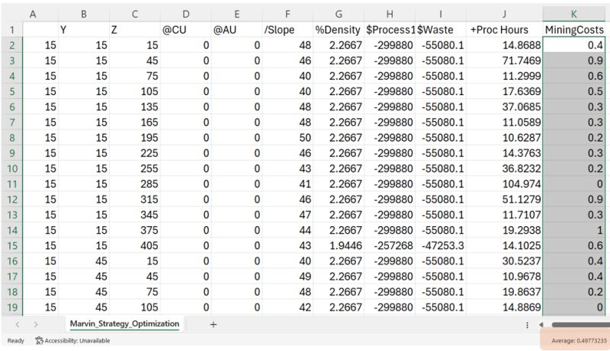
Task: Click cell with value 51.1279
Action: 504,199
